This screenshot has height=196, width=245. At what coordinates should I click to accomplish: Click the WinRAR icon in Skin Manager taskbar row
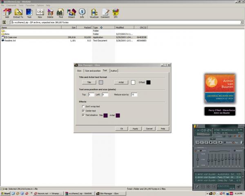pyautogui.click(x=67, y=194)
